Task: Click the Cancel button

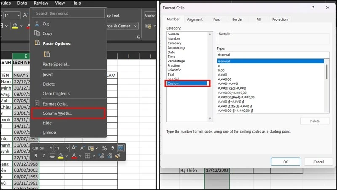Action: (318, 162)
